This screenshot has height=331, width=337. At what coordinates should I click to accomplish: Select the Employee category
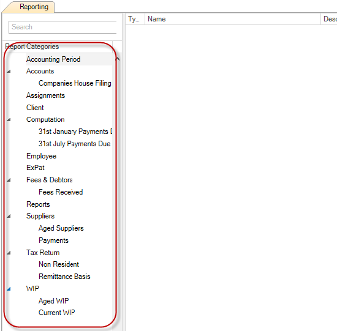tap(41, 156)
